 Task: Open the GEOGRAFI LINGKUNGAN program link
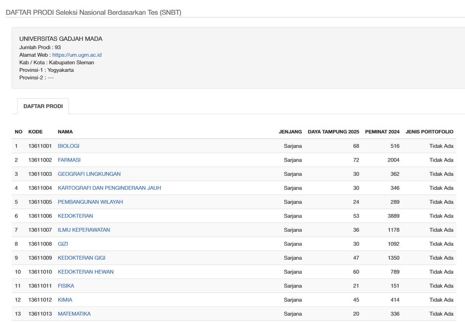click(x=89, y=174)
